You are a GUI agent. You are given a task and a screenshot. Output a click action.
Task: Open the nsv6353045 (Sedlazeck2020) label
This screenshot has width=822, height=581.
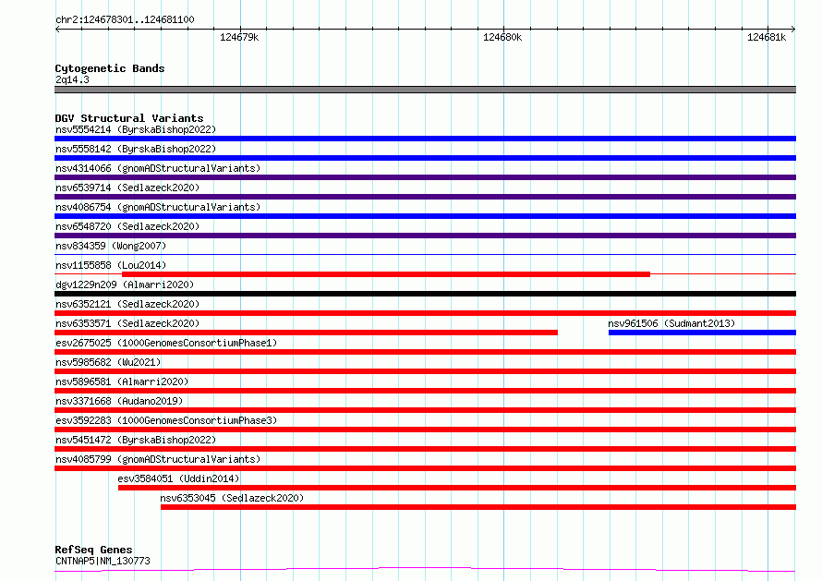[x=232, y=498]
